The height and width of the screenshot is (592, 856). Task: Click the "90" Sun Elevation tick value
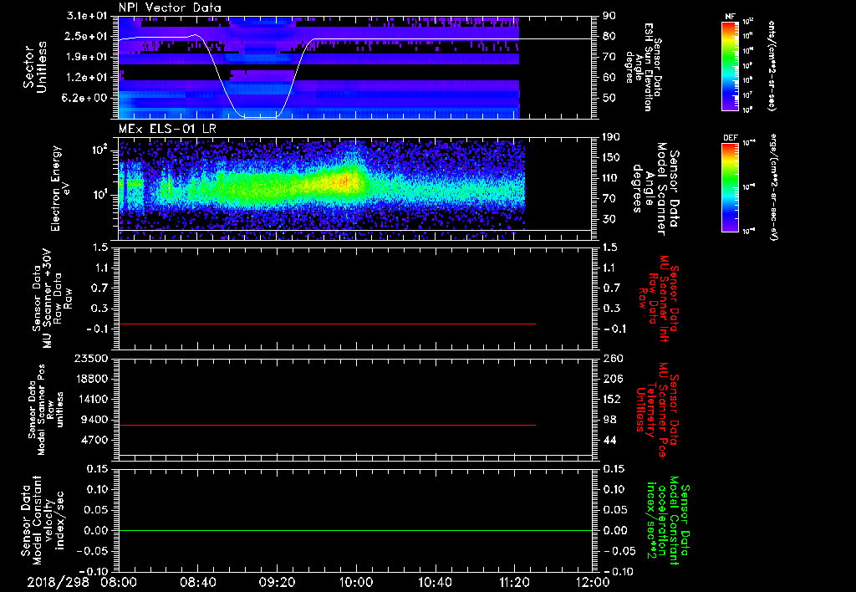(609, 16)
